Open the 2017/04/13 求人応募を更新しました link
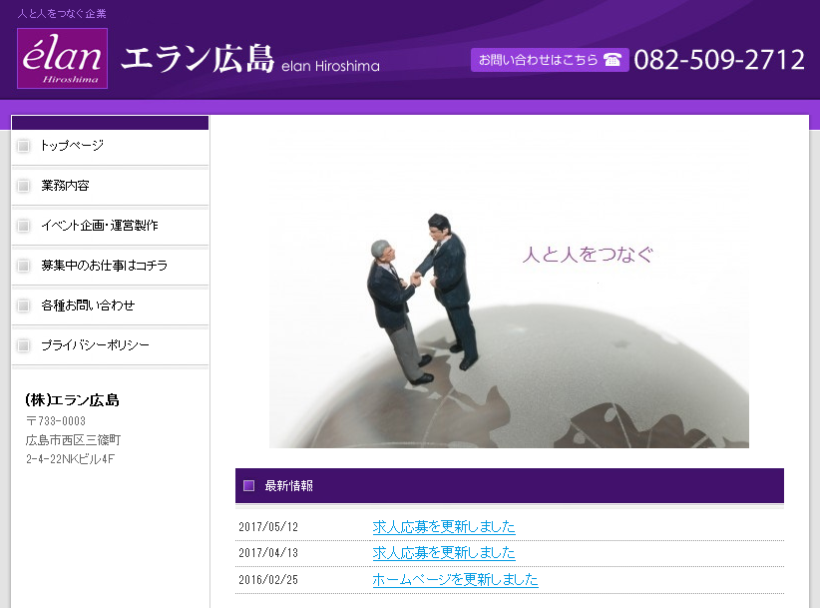820x608 pixels. [444, 553]
